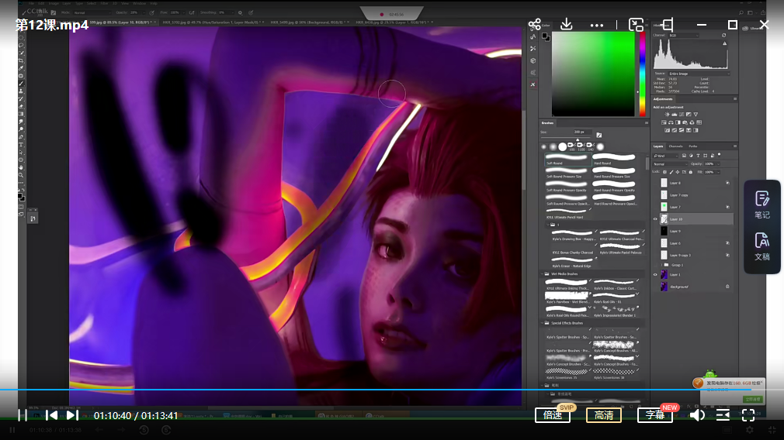Open the Source Entire Image dropdown
784x440 pixels.
tap(699, 74)
